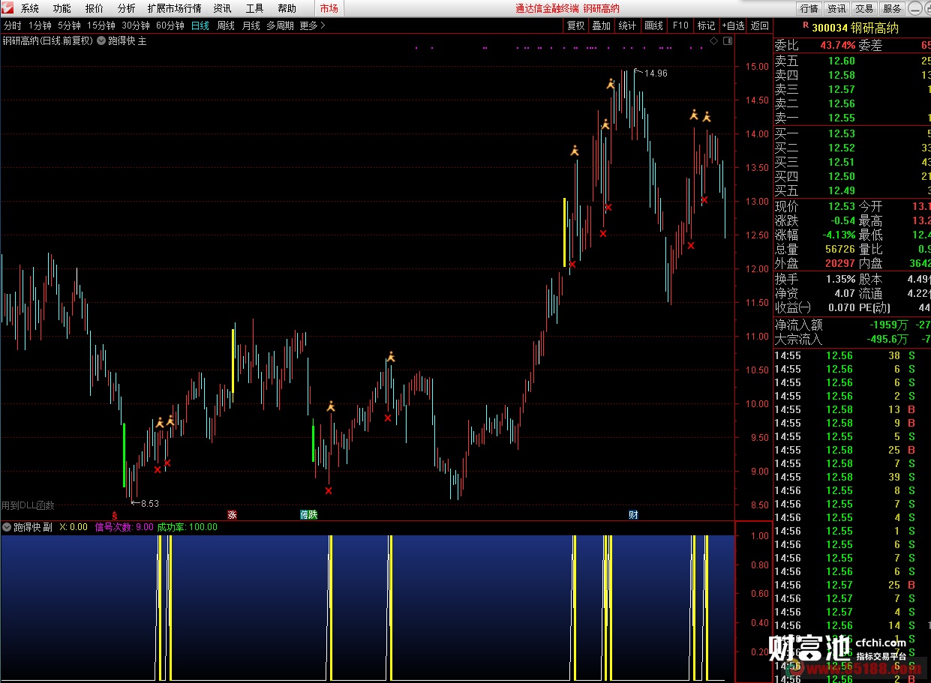
Task: Expand the 跑得快 副 indicator menu arrow
Action: [7, 527]
